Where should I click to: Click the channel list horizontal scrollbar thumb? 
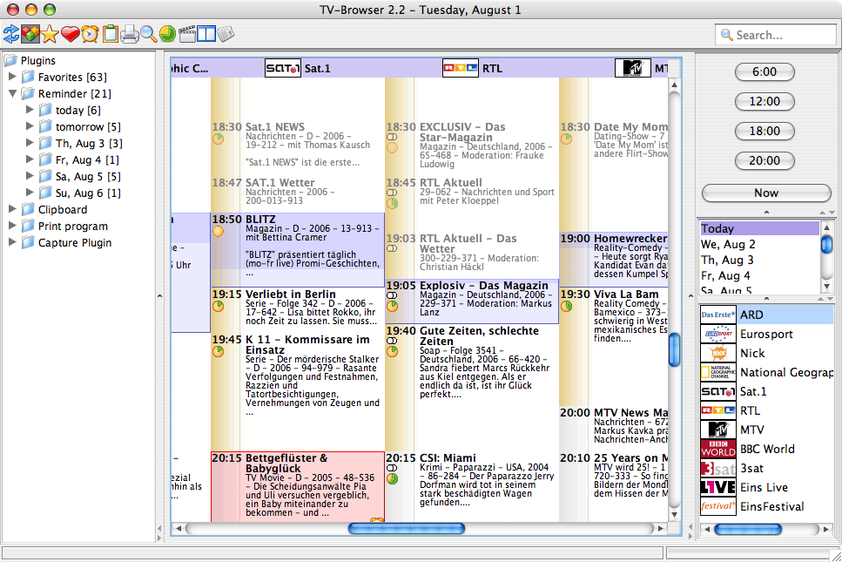(x=747, y=529)
